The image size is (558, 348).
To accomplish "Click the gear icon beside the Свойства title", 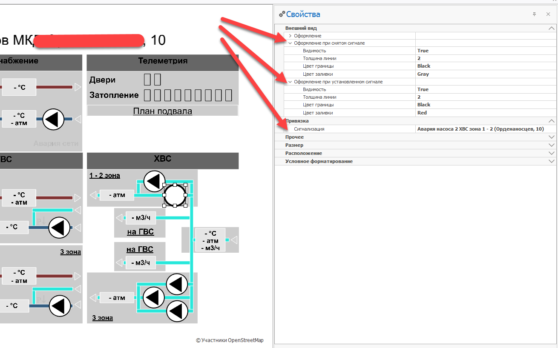I will [282, 14].
